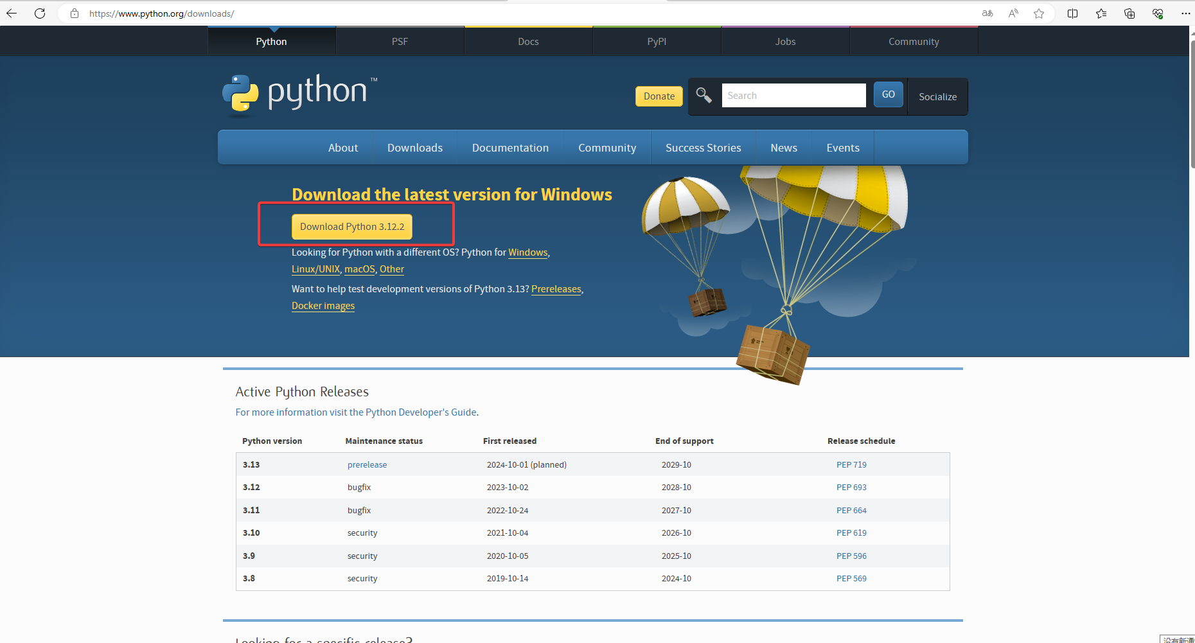Click the "2029-10" end of support cell
The image size is (1195, 643).
[x=677, y=464]
